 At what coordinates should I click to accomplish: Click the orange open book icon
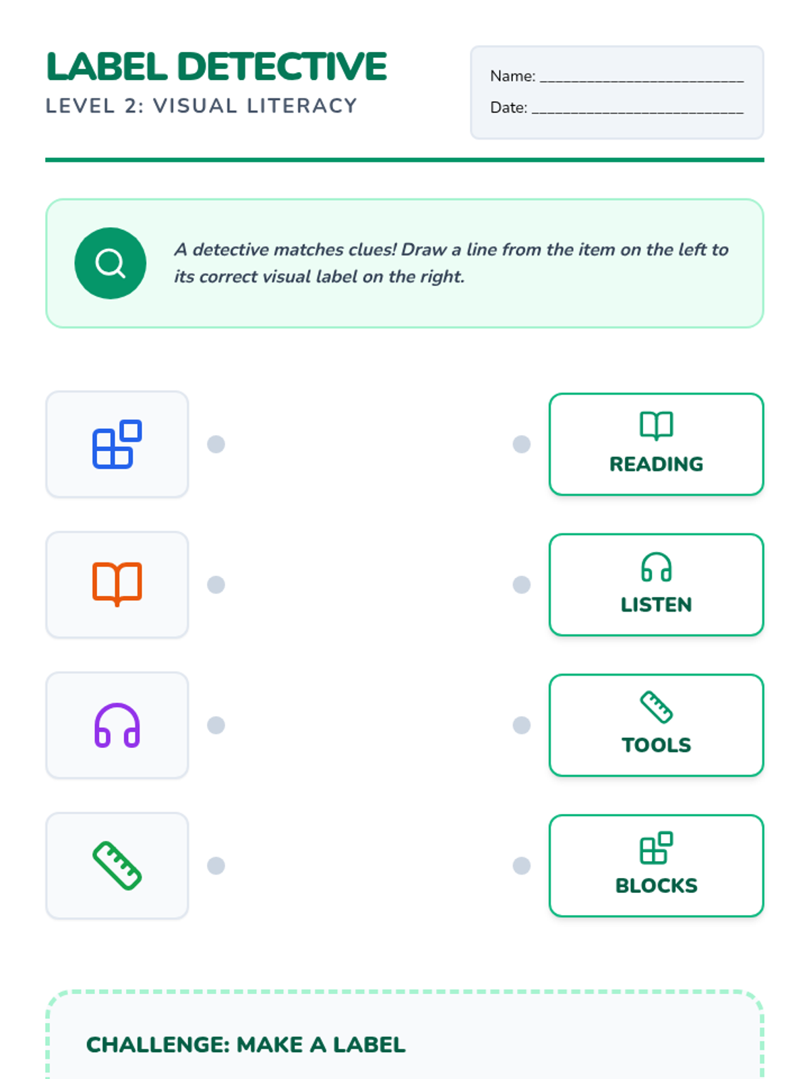coord(117,584)
